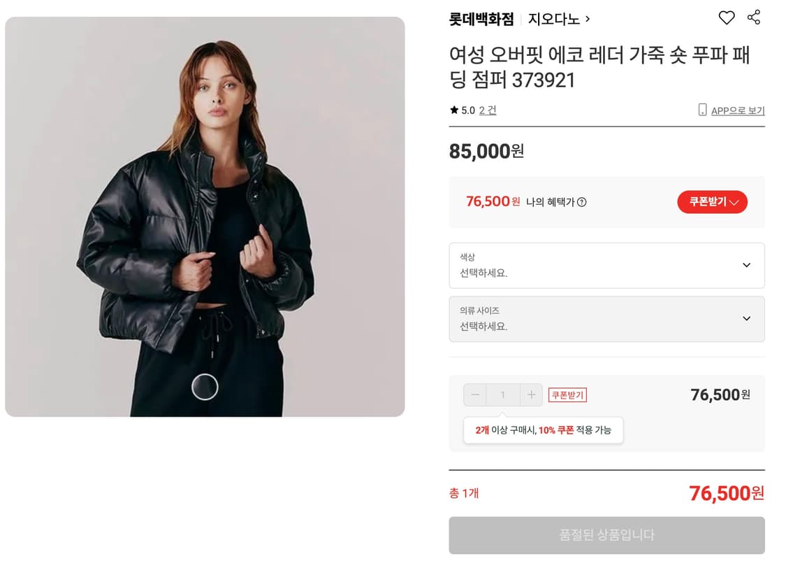Click the star icon next to the 5.0 rating
786x563 pixels.
pos(455,109)
